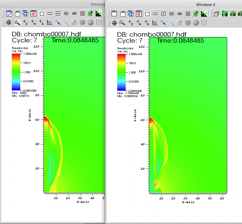Choose the 1x2 window layout in left window
This screenshot has width=242, height=224.
[x=50, y=14]
